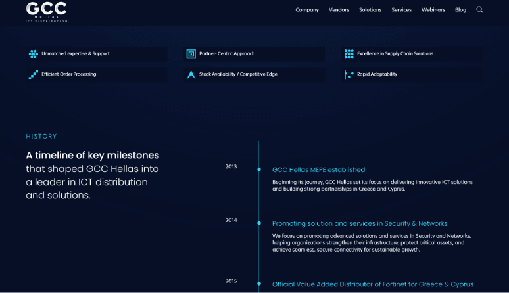509x293 pixels.
Task: Click the Stock Availability arrow icon
Action: (x=191, y=75)
